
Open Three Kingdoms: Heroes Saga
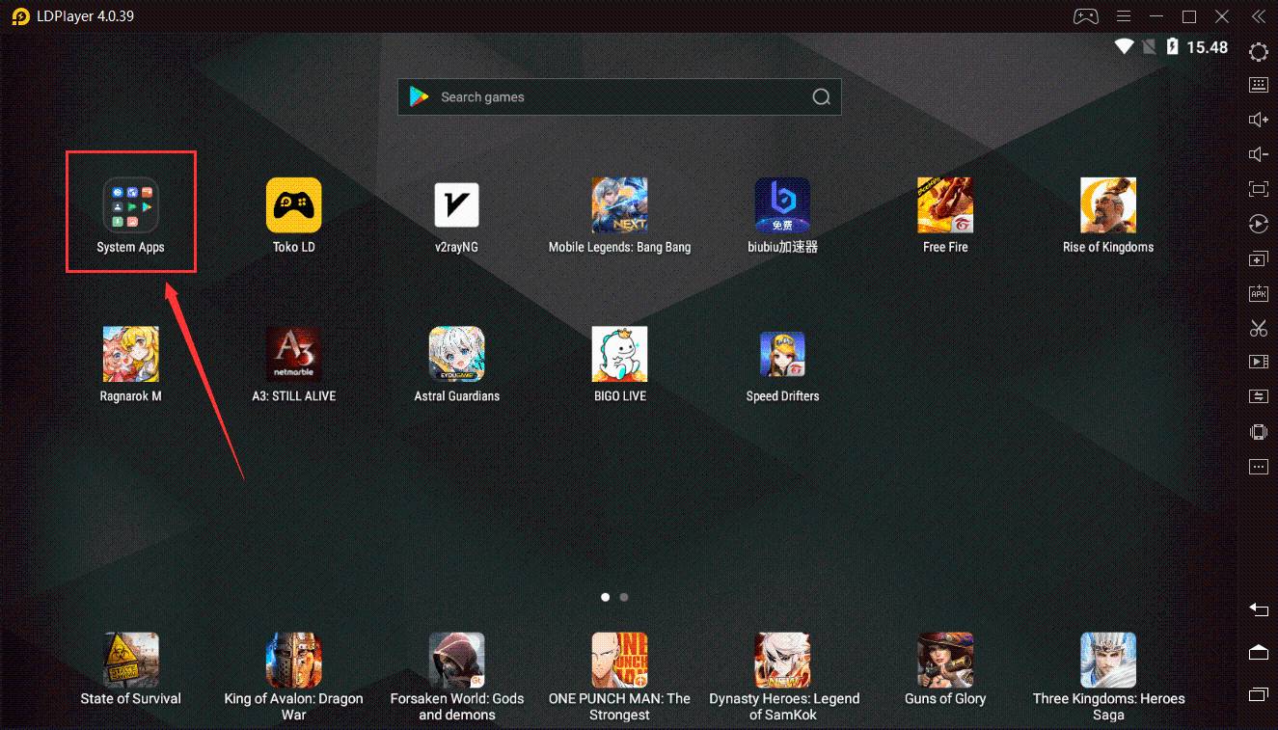coord(1108,660)
